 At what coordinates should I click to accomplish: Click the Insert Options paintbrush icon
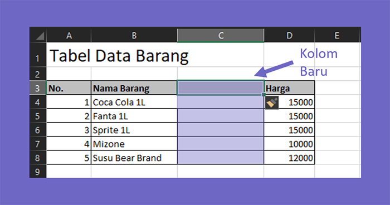272,102
